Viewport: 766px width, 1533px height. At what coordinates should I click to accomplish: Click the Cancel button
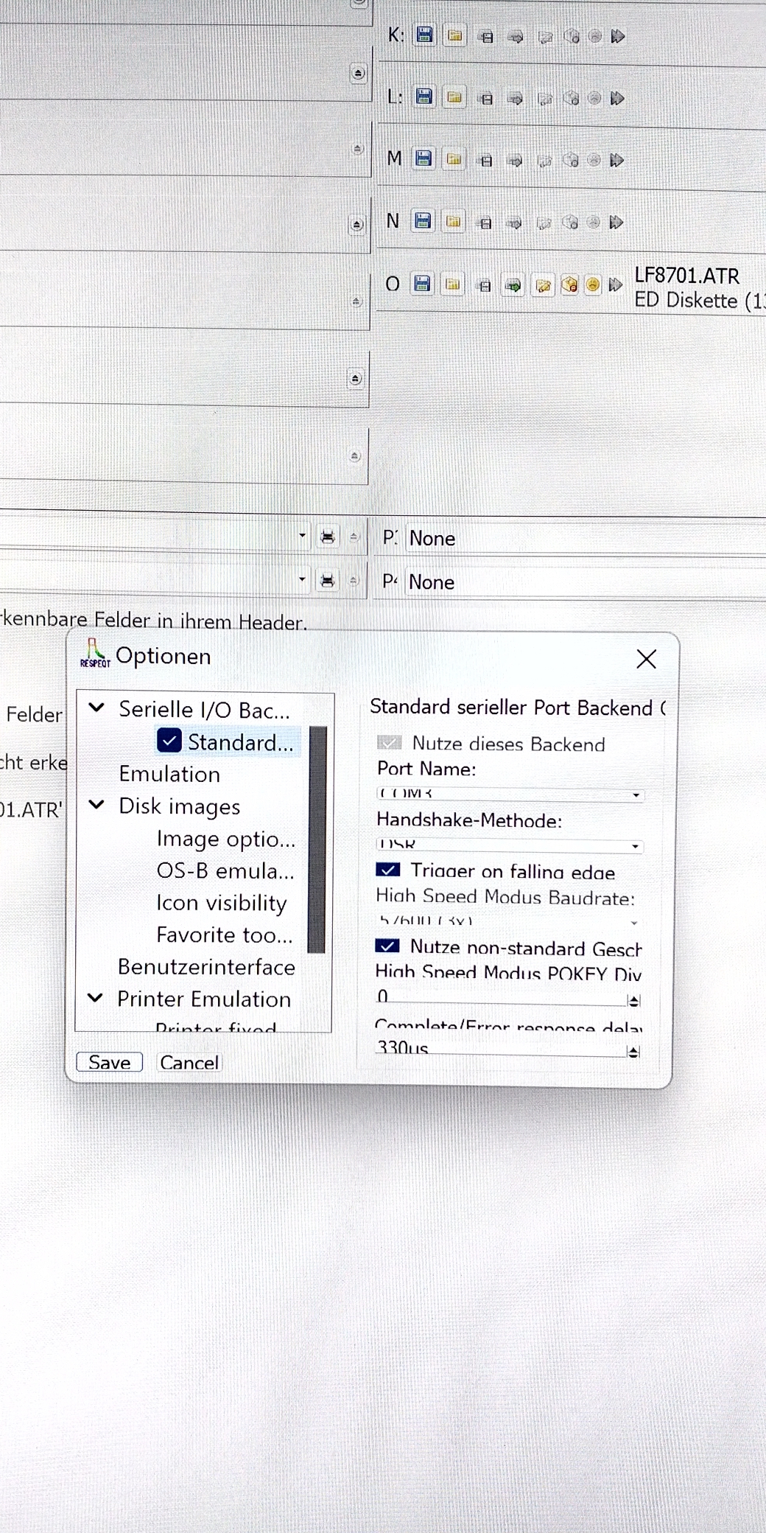189,1062
